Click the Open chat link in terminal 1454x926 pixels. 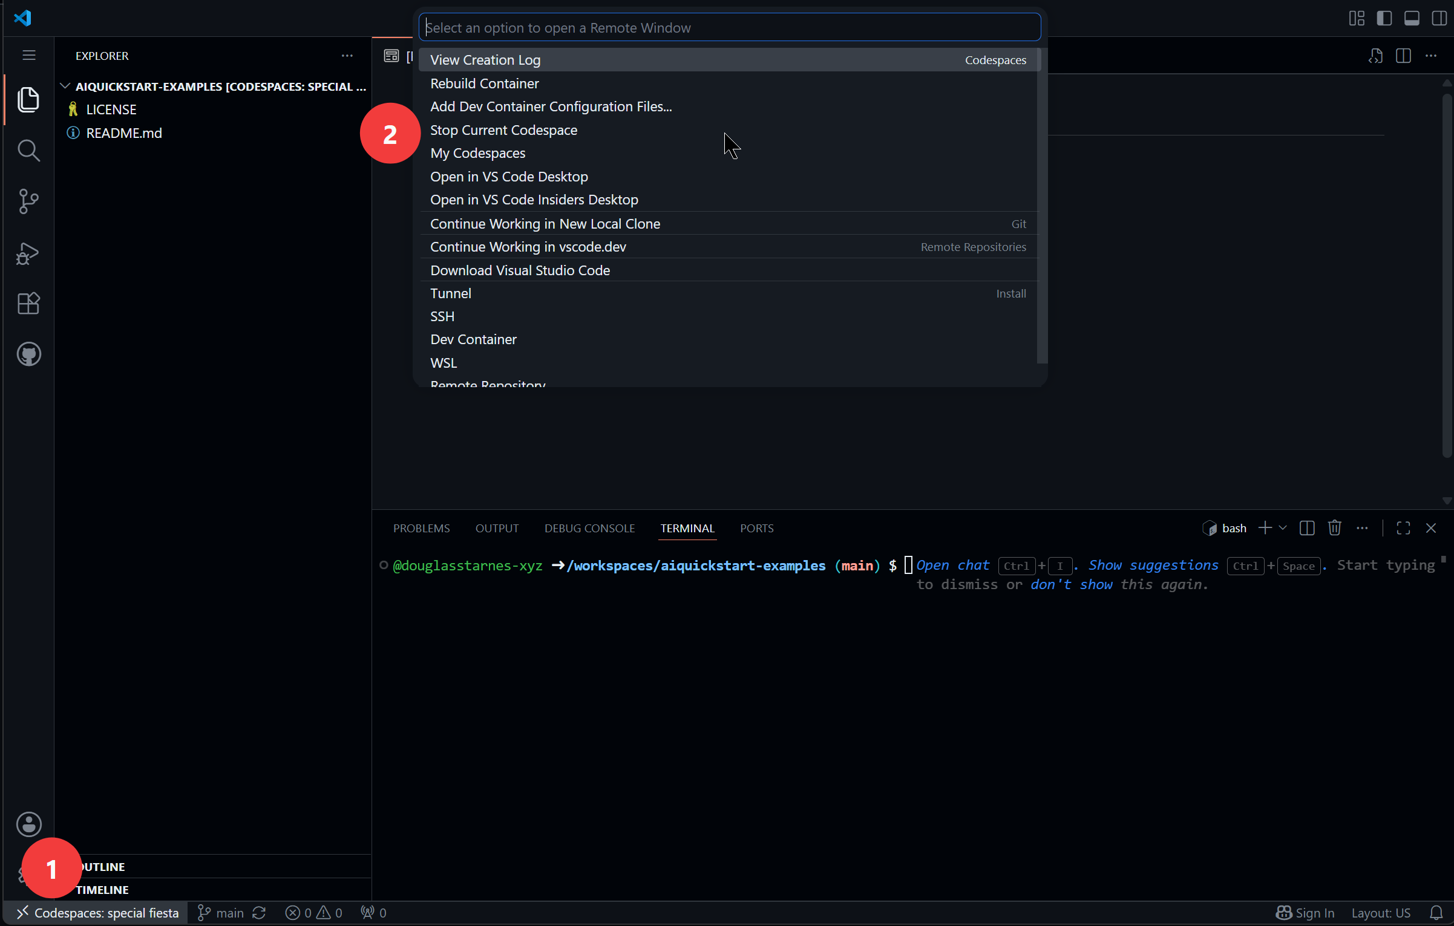click(x=952, y=565)
